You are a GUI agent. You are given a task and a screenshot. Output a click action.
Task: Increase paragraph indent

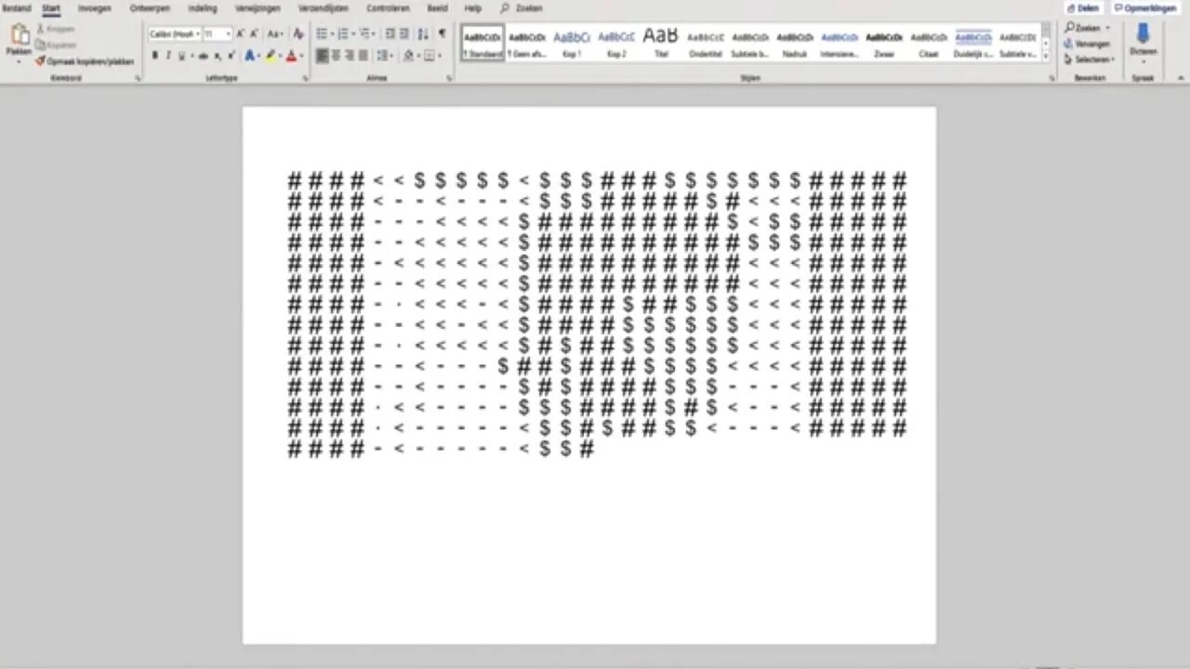(404, 33)
